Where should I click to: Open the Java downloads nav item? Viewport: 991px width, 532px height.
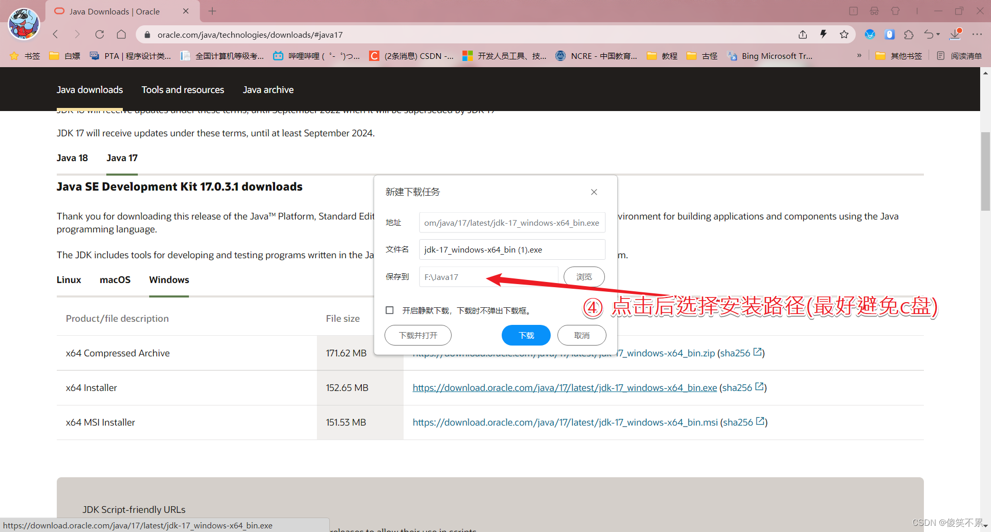(x=90, y=89)
